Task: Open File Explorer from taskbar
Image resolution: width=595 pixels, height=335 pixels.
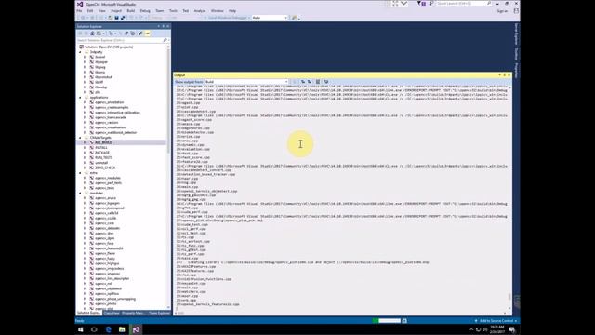Action: click(122, 329)
